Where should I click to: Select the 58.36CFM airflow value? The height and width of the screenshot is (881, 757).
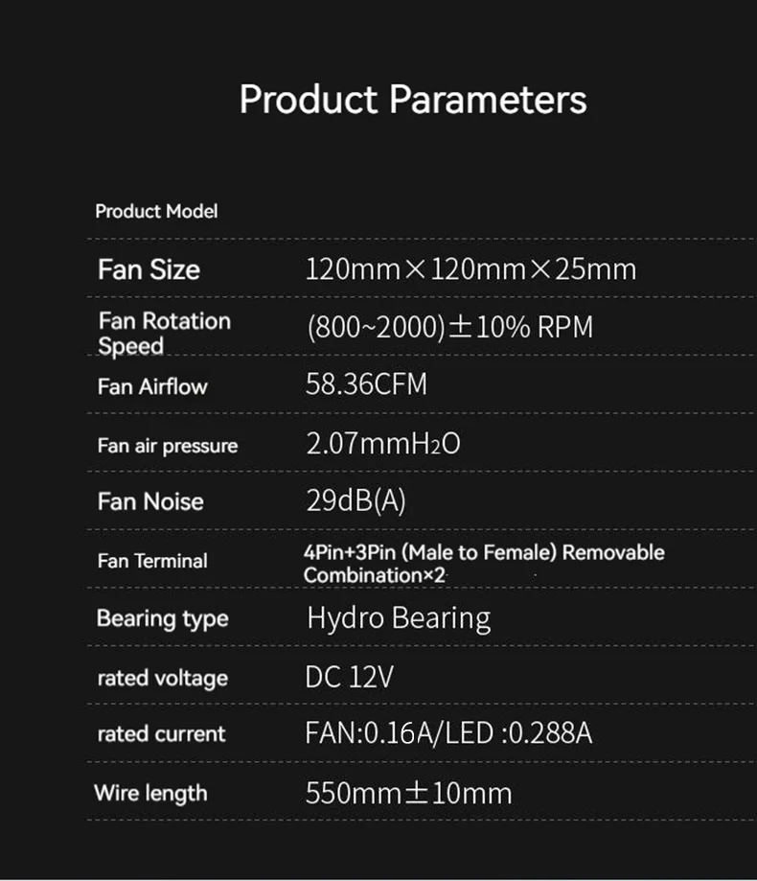tap(366, 385)
